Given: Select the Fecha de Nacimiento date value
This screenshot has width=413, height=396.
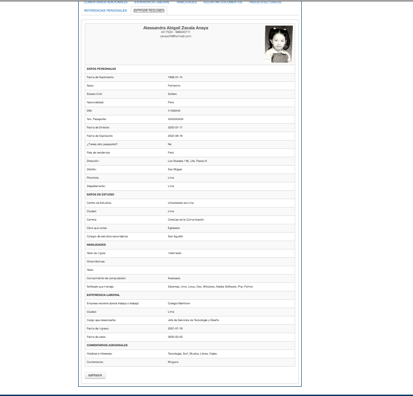Looking at the screenshot, I should click(175, 77).
